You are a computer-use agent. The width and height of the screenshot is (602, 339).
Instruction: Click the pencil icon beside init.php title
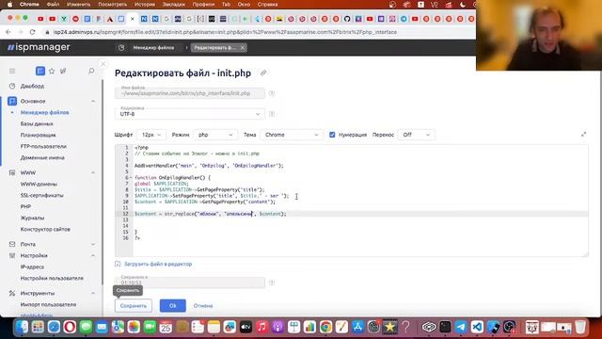pos(263,73)
